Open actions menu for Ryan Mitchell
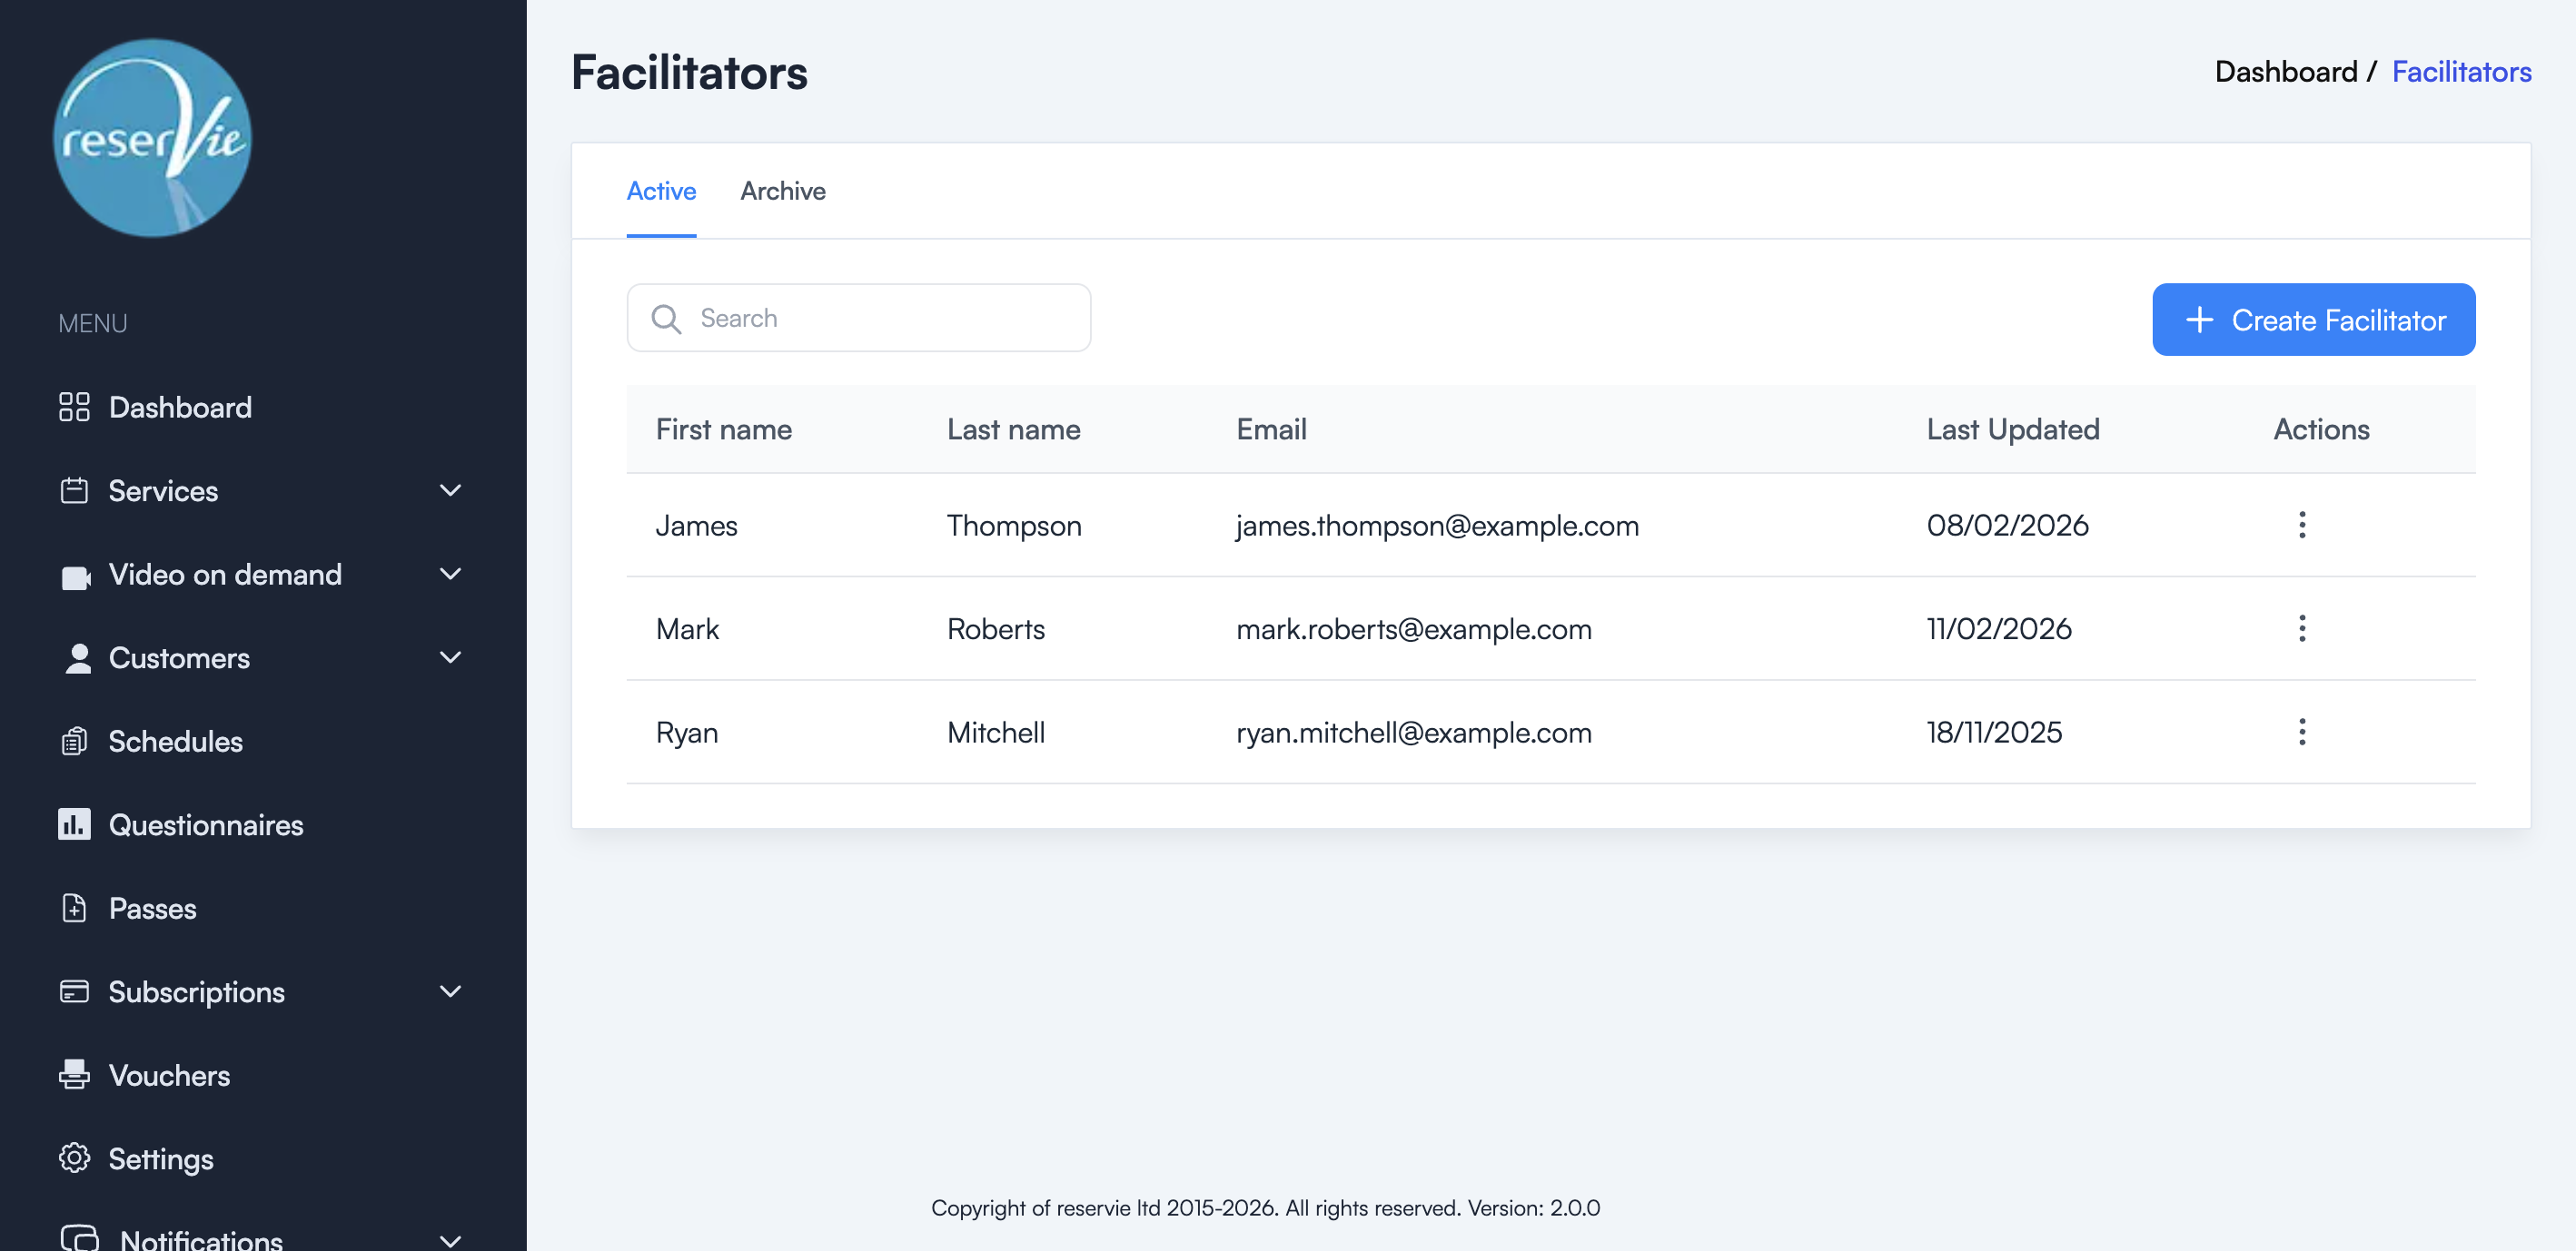Screen dimensions: 2576x1251 click(2303, 733)
